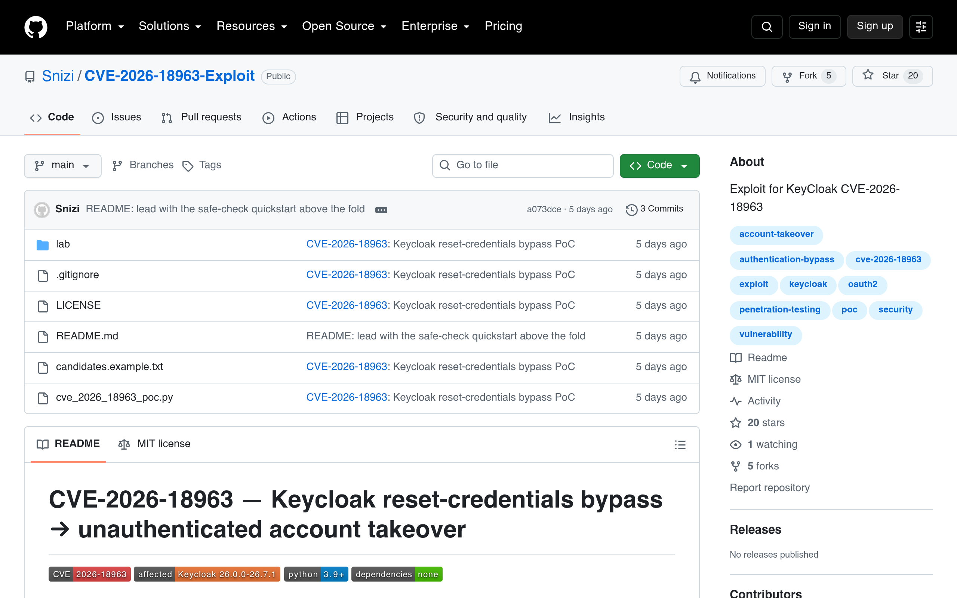Open the green Code dropdown
The width and height of the screenshot is (957, 598).
[659, 165]
